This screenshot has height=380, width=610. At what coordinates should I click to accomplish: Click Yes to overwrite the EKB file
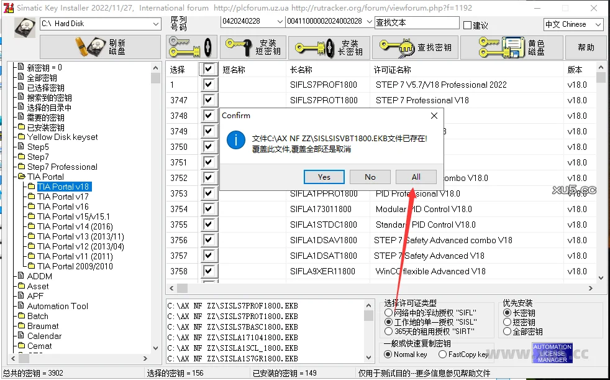324,176
